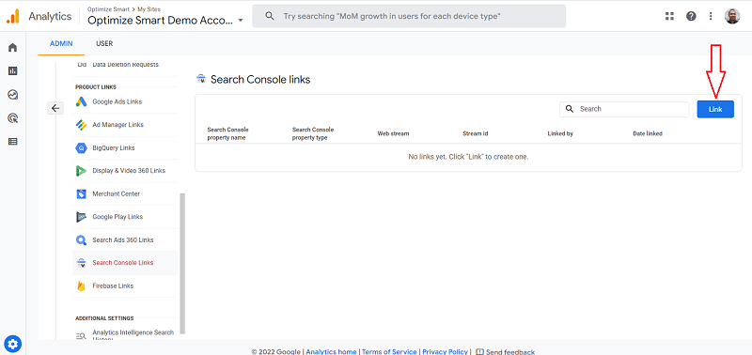
Task: Click the Display & Video 360 icon
Action: [x=81, y=171]
